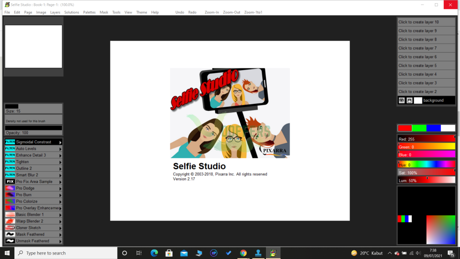Adjust the Hue slider
460x259 pixels.
coord(426,165)
